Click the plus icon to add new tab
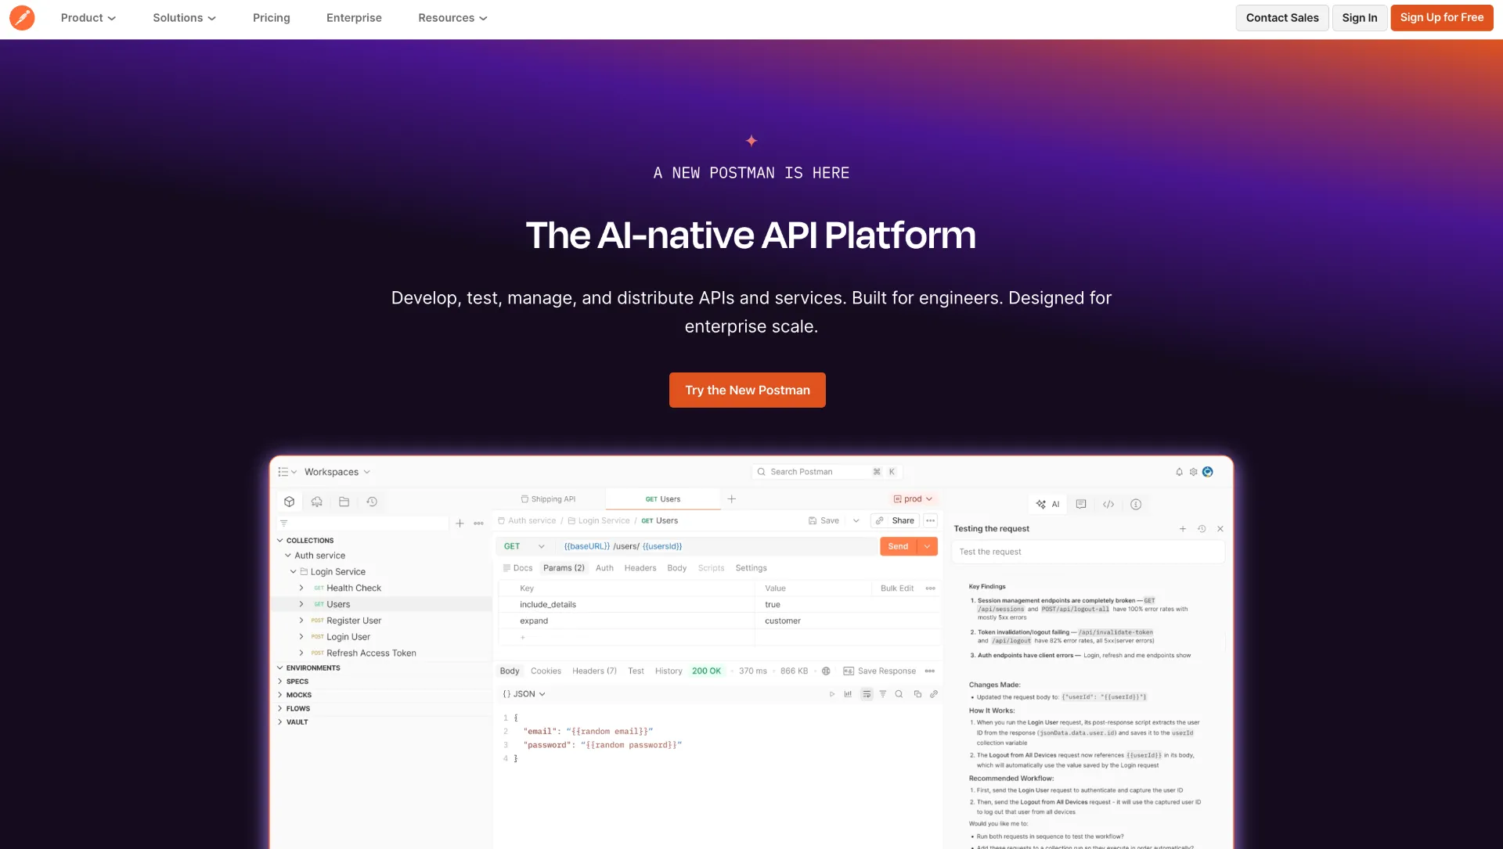 (x=732, y=498)
